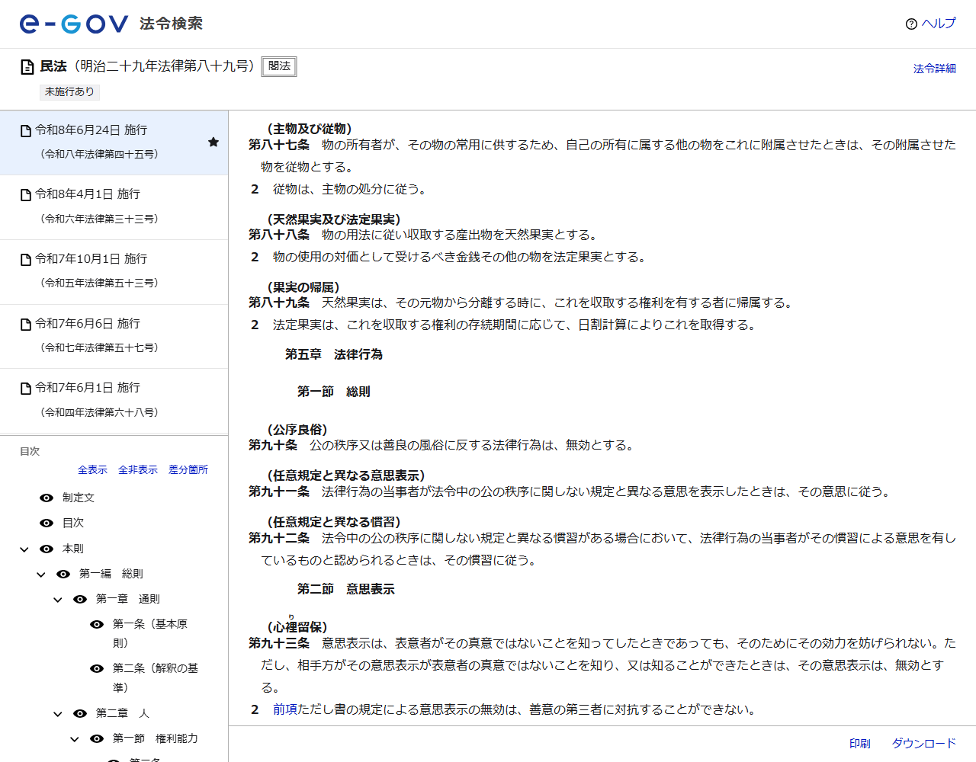
Task: Click the 未施行あり badge
Action: 69,91
